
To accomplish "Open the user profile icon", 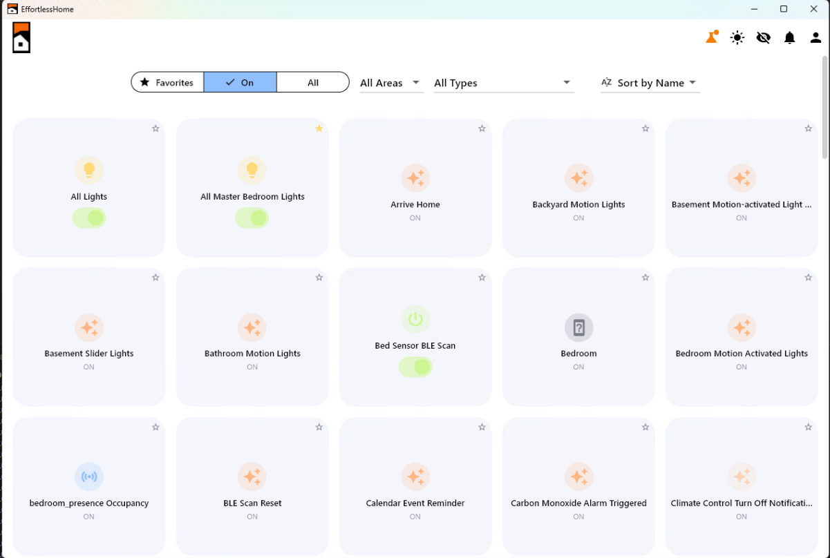I will click(x=815, y=37).
